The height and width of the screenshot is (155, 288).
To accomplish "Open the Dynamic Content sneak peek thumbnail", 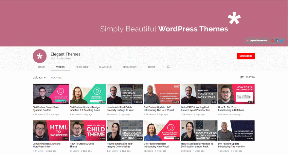I will point(51,94).
